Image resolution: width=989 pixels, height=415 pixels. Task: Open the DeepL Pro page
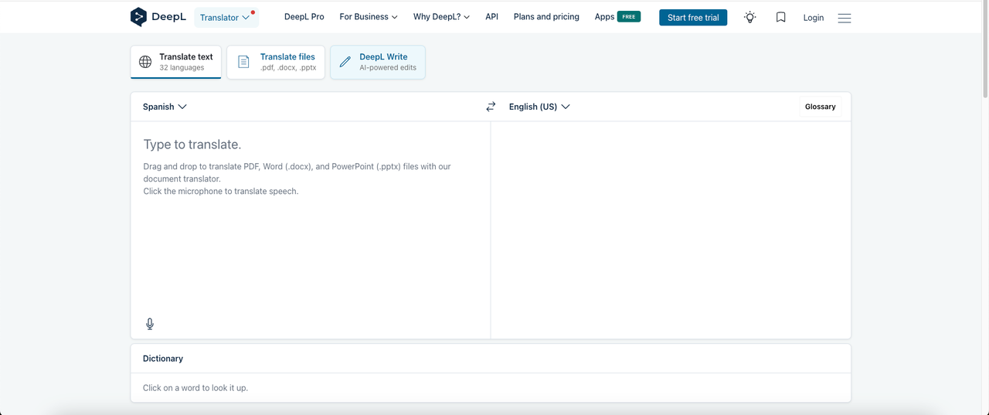coord(304,17)
